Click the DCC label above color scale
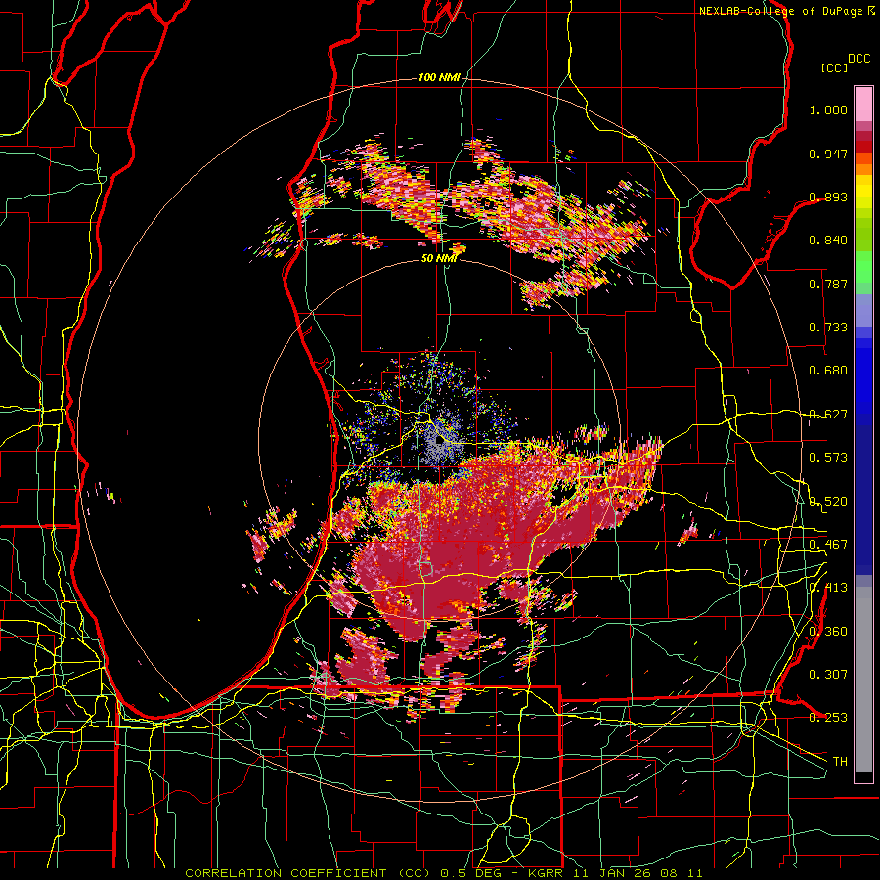 (x=858, y=59)
